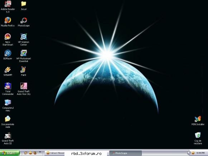This screenshot has width=208, height=156.
Task: Expand quick launch overflow chevron
Action: click(40, 152)
